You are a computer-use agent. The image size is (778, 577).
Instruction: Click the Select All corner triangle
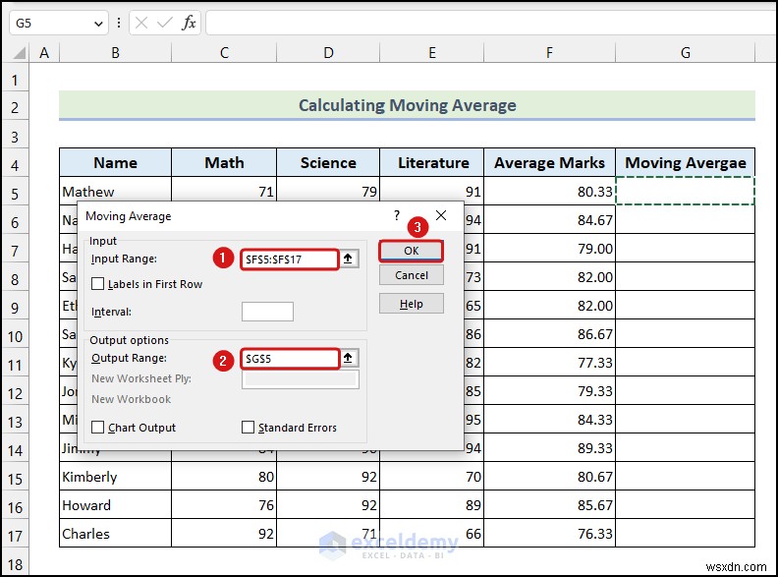pos(19,53)
